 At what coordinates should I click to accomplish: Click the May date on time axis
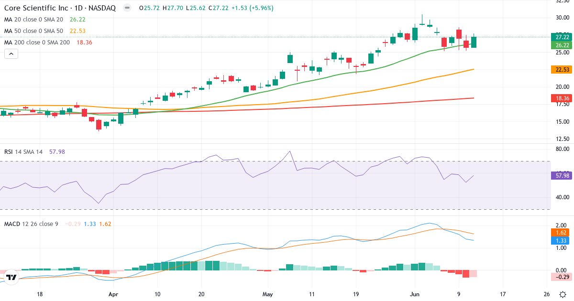(268, 294)
